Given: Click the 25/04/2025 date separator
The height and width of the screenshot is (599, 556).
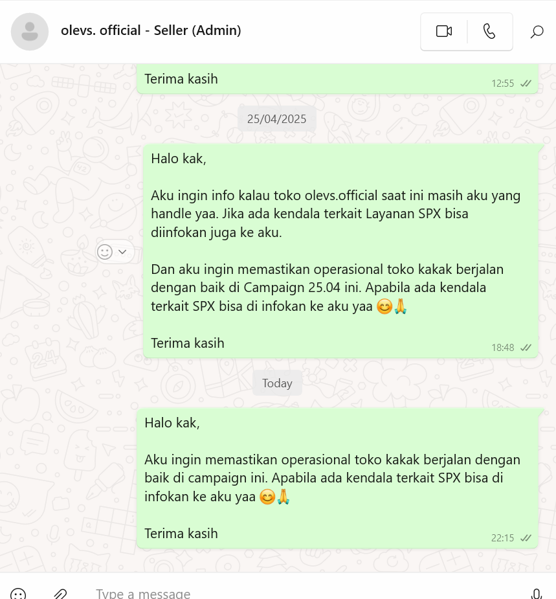Looking at the screenshot, I should (x=277, y=119).
